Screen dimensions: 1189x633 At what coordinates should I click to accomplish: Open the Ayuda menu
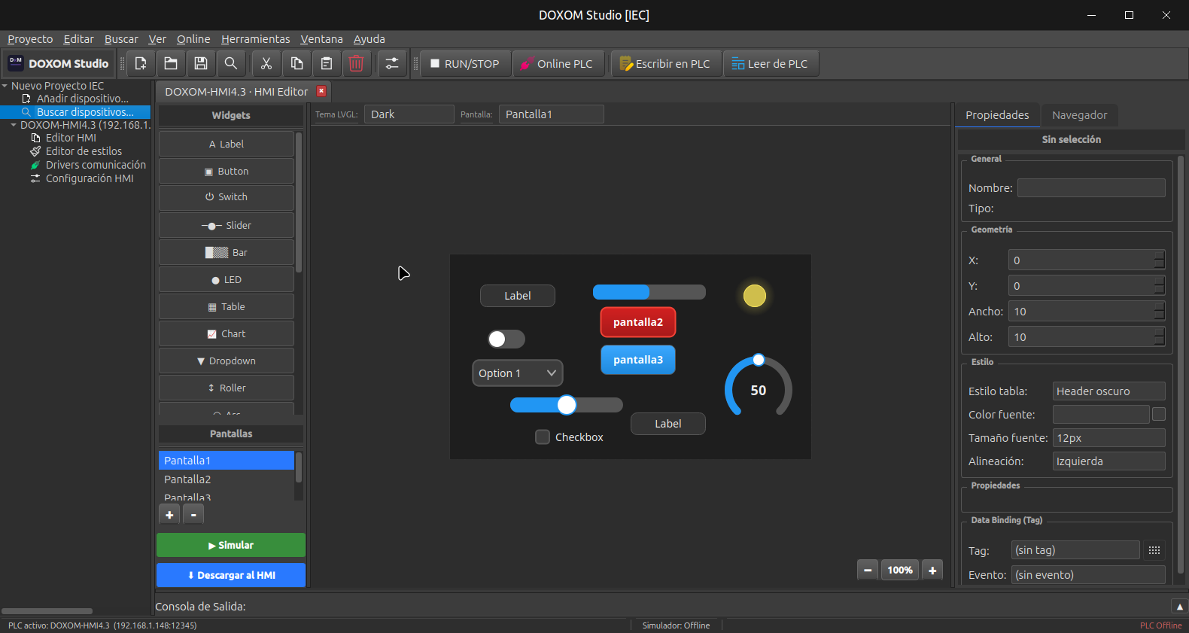click(x=369, y=39)
